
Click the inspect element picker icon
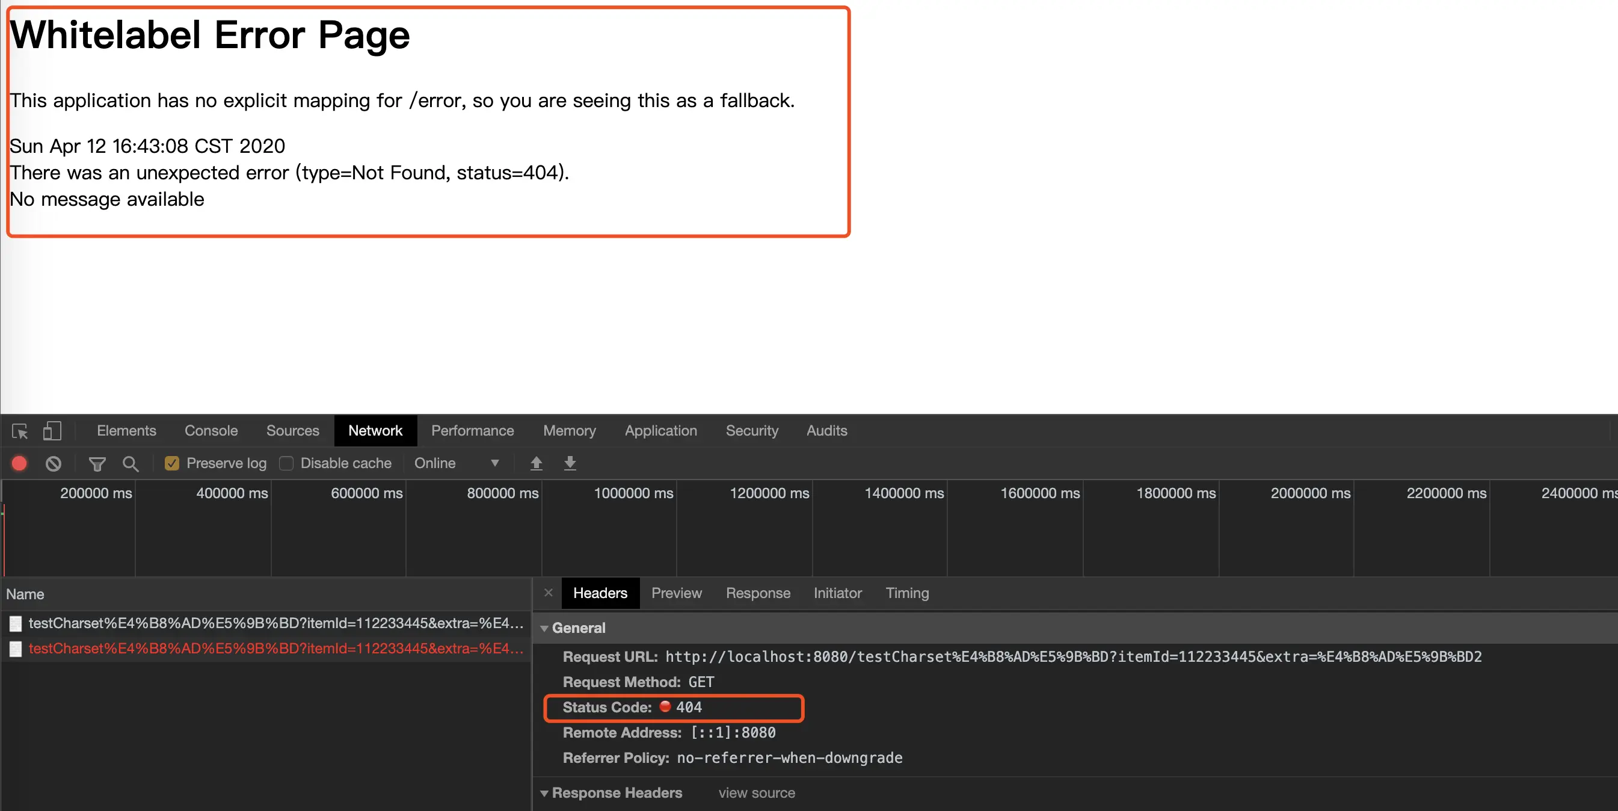tap(19, 431)
